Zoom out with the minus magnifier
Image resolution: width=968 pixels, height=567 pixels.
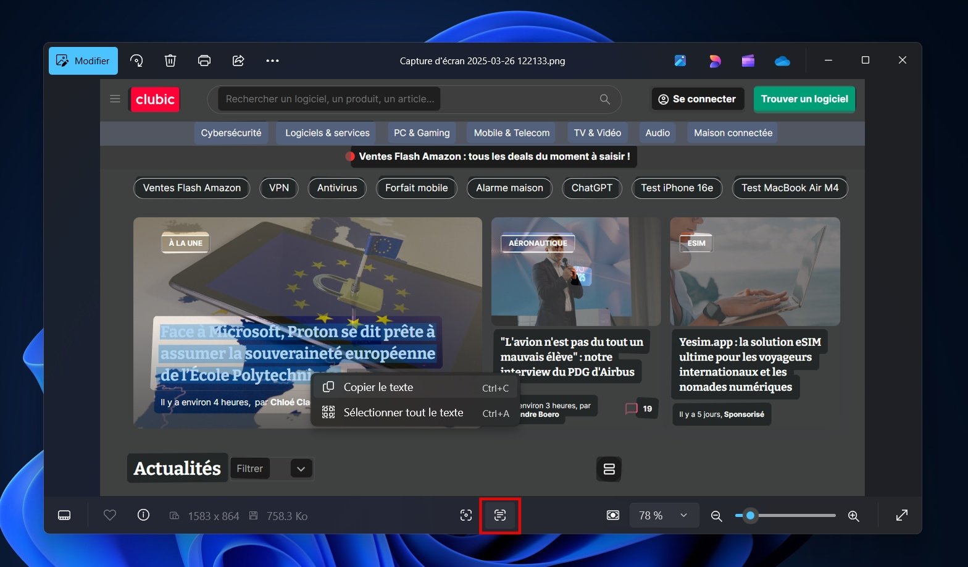pos(716,516)
